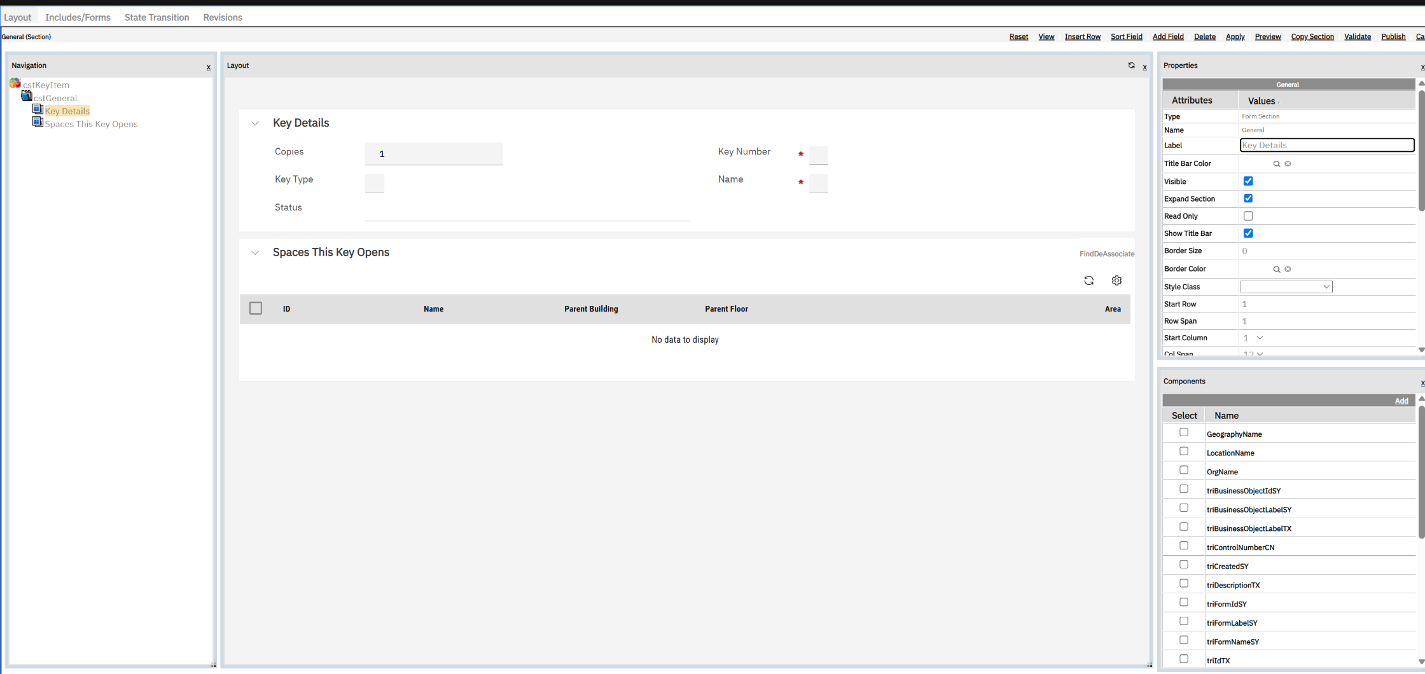Uncheck the Expand Section checkbox
Screen dimensions: 1425x674
click(x=1248, y=198)
